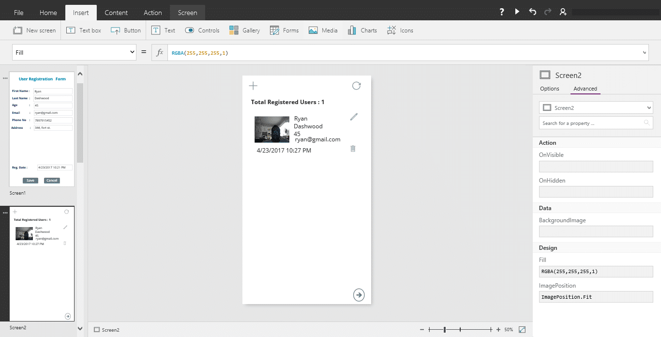The width and height of the screenshot is (661, 337).
Task: Open the account user icon
Action: coord(563,12)
